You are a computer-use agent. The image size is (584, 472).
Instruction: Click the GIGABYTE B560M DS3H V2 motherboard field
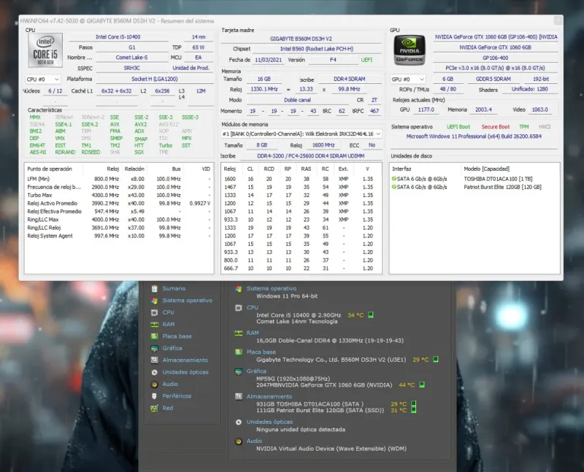[301, 39]
